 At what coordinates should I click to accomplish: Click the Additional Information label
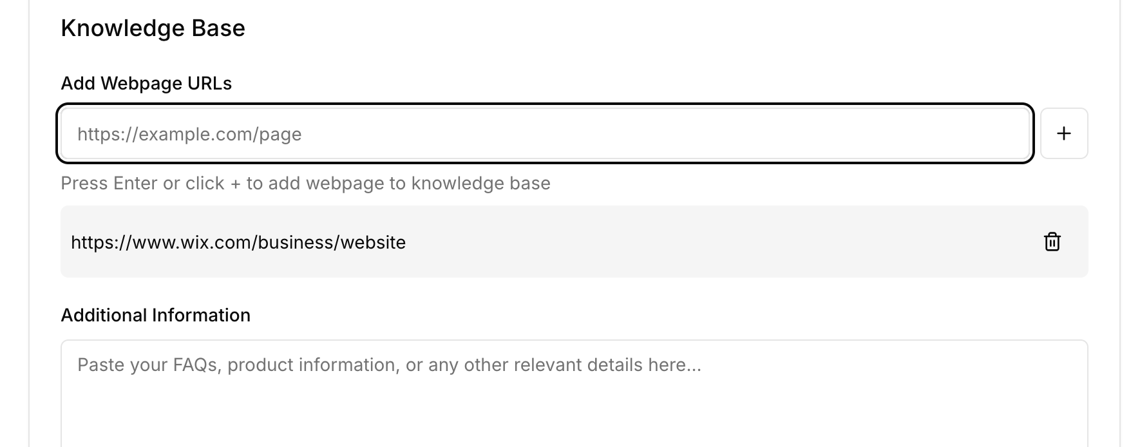pos(156,315)
